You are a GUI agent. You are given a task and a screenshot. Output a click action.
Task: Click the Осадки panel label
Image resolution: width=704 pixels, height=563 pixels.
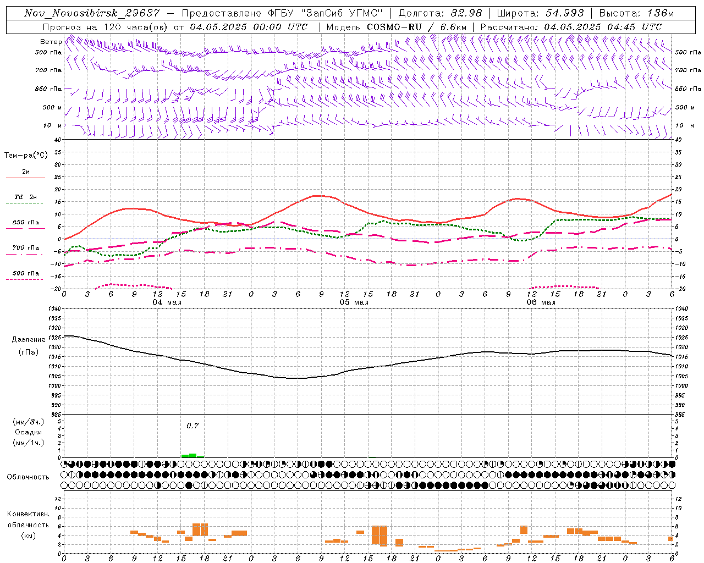point(29,432)
